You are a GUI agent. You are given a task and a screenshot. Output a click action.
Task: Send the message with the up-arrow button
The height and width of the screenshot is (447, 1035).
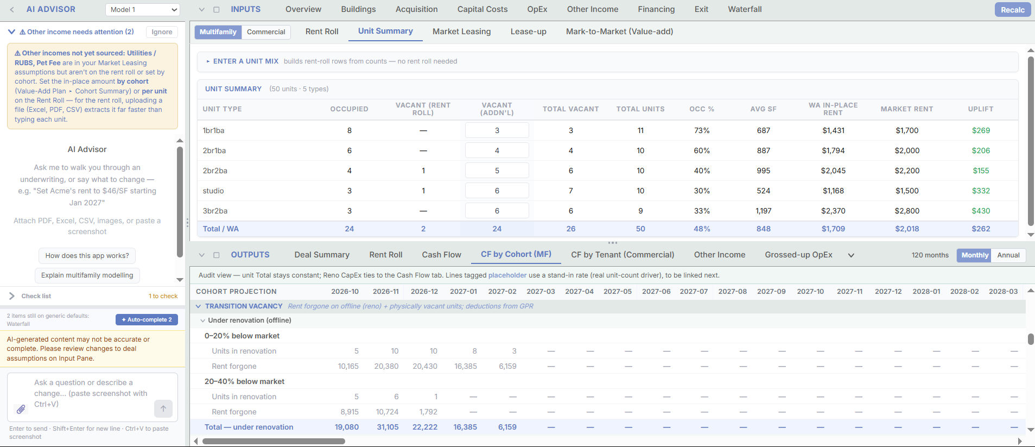163,408
